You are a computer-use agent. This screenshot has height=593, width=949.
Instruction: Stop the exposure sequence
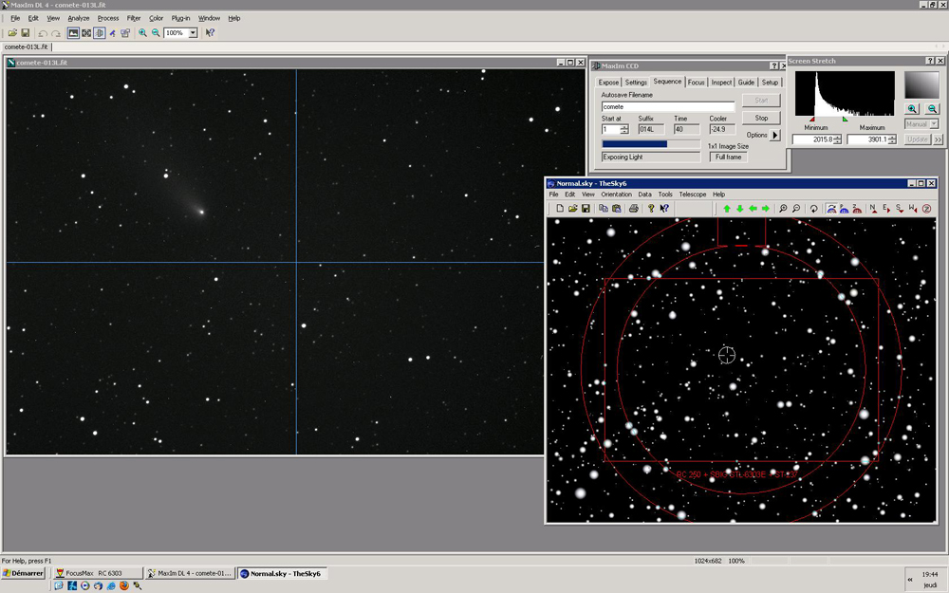[761, 118]
